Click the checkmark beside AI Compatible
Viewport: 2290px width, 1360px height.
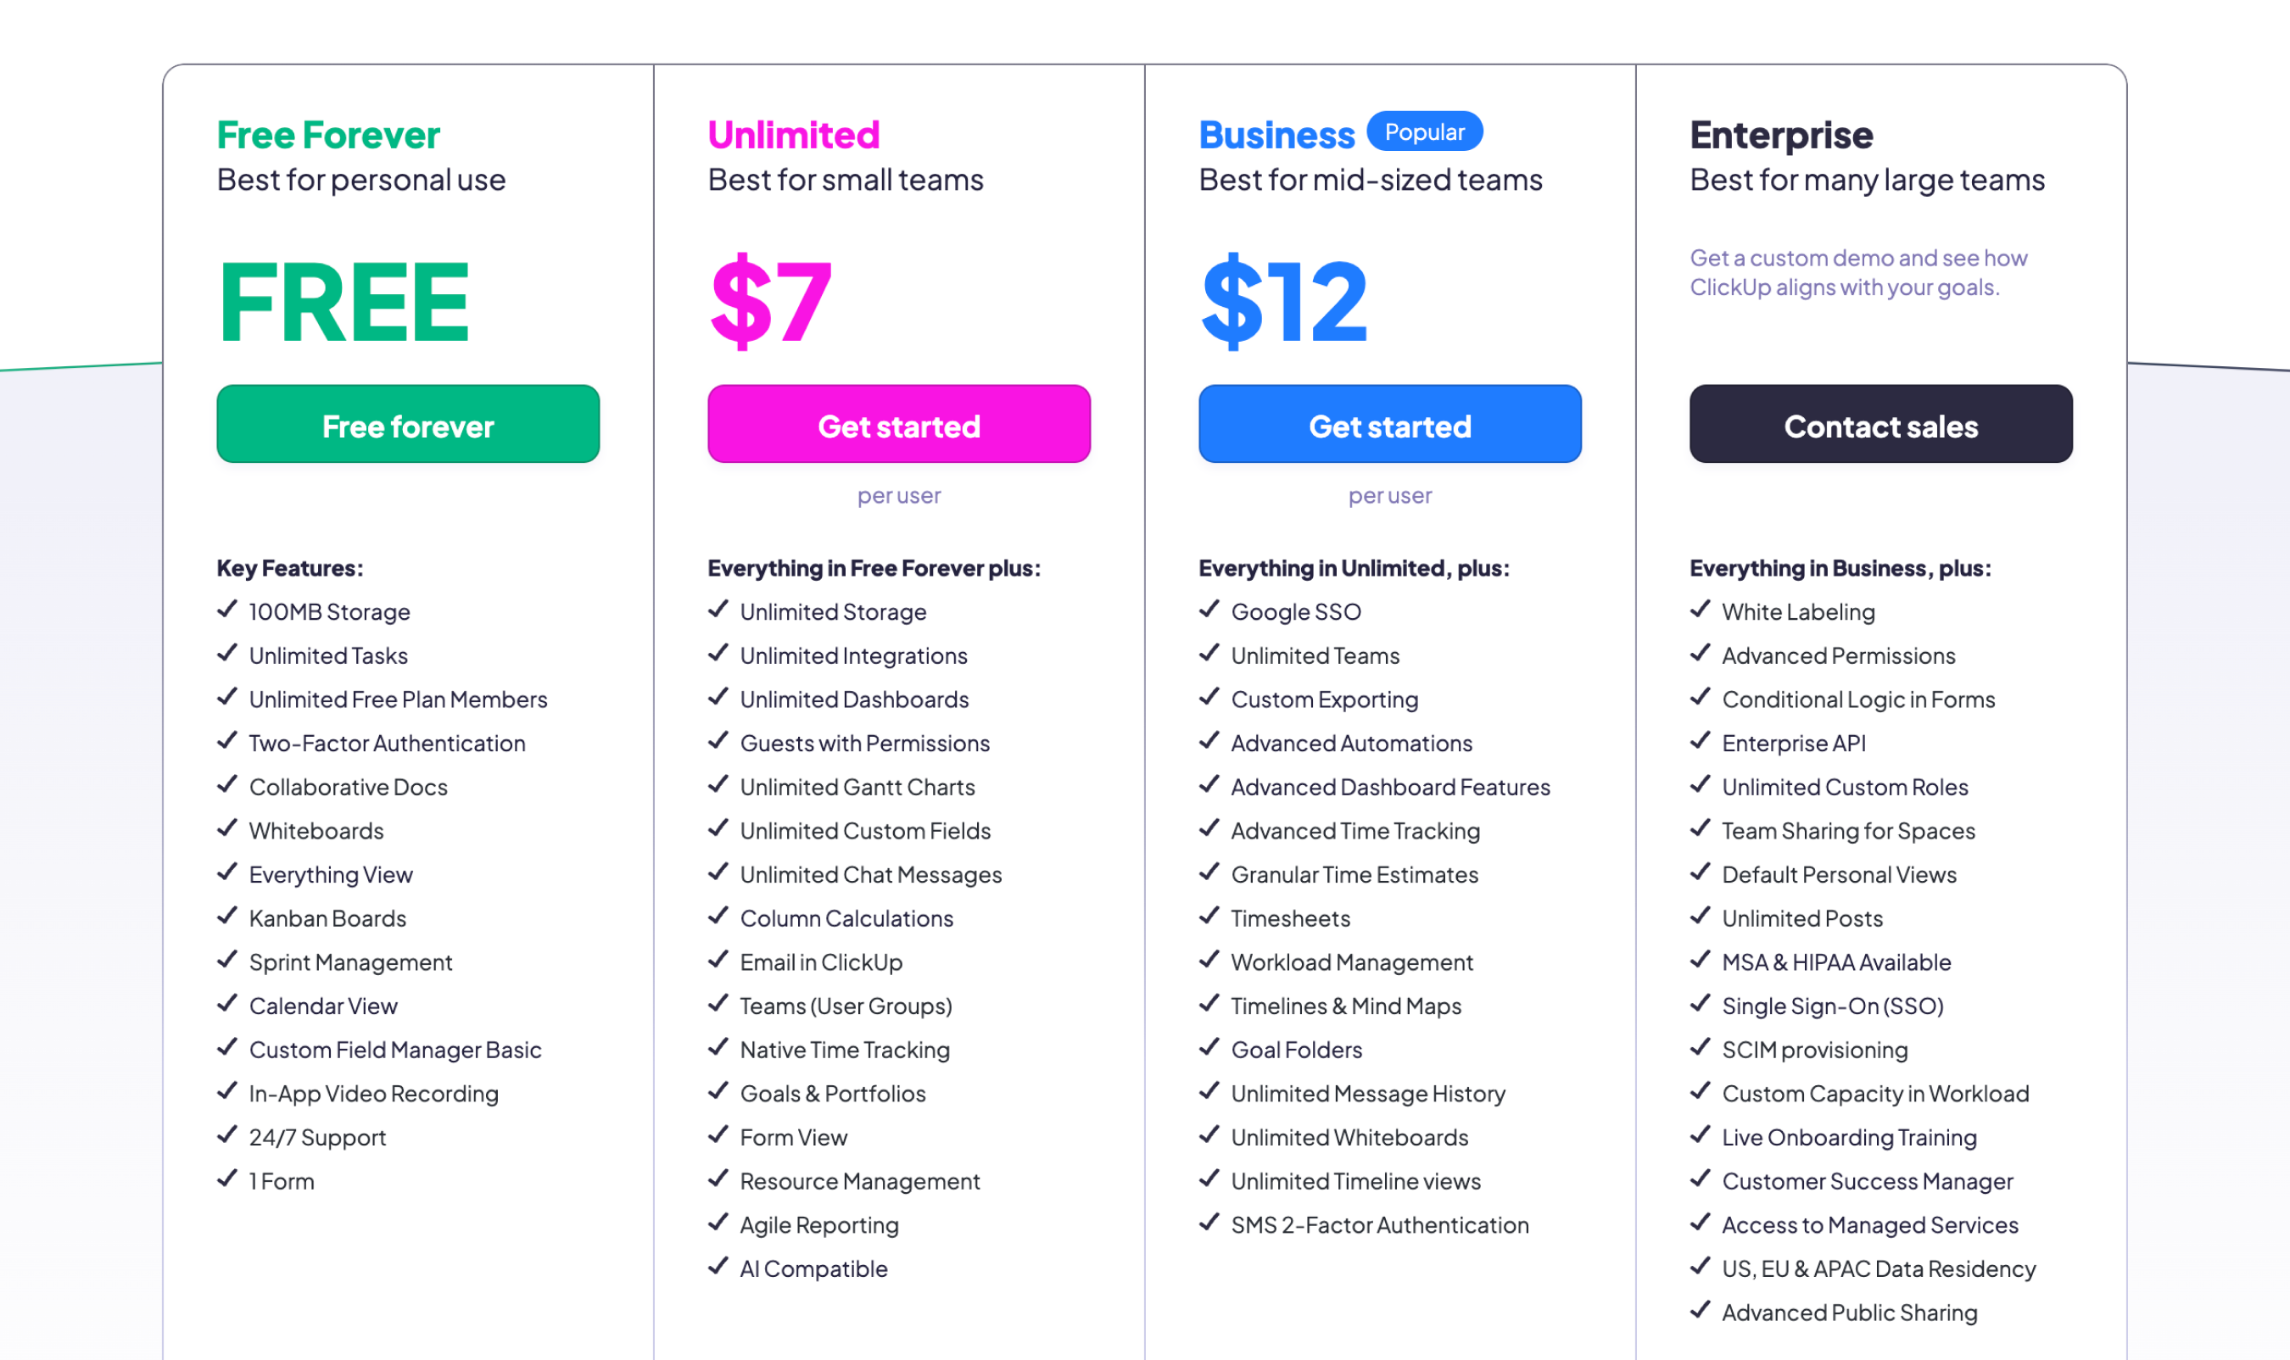718,1267
